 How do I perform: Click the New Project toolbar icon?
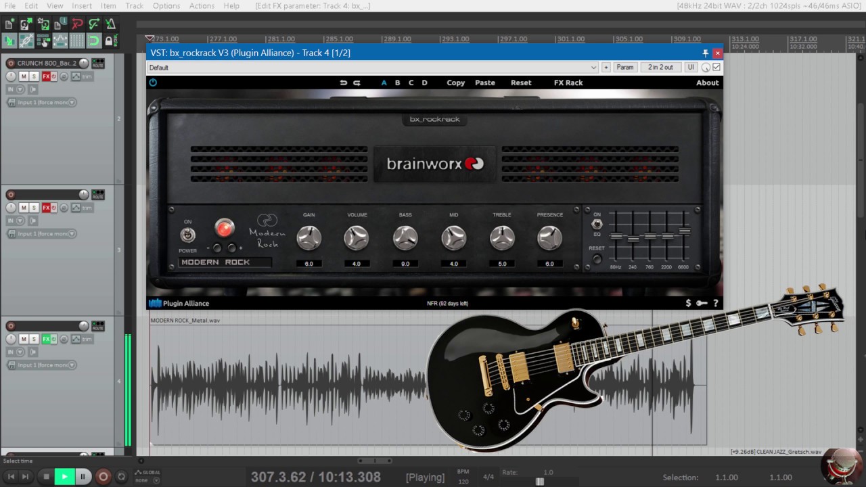(9, 24)
